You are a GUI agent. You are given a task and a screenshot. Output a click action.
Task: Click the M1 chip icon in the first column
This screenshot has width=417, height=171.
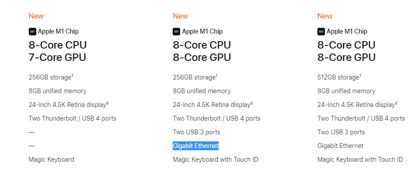pyautogui.click(x=32, y=32)
